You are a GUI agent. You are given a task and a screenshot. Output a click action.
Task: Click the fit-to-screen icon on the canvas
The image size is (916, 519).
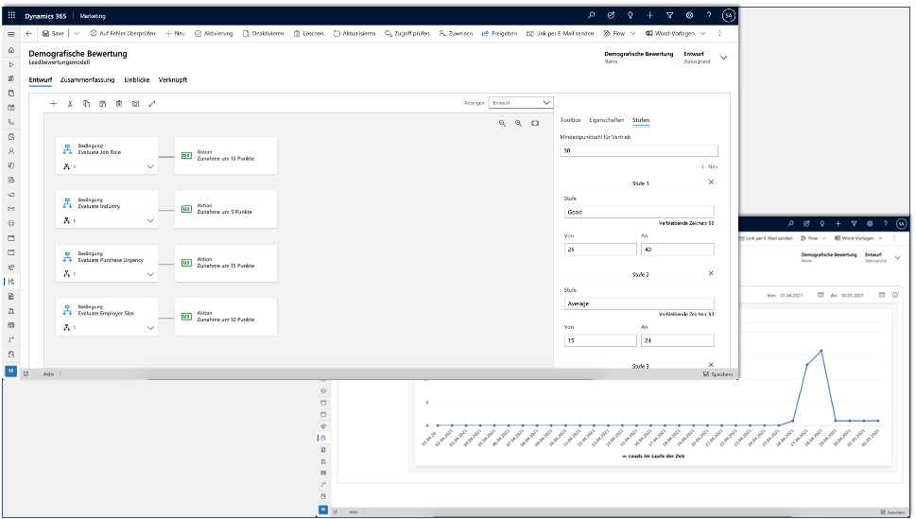535,123
